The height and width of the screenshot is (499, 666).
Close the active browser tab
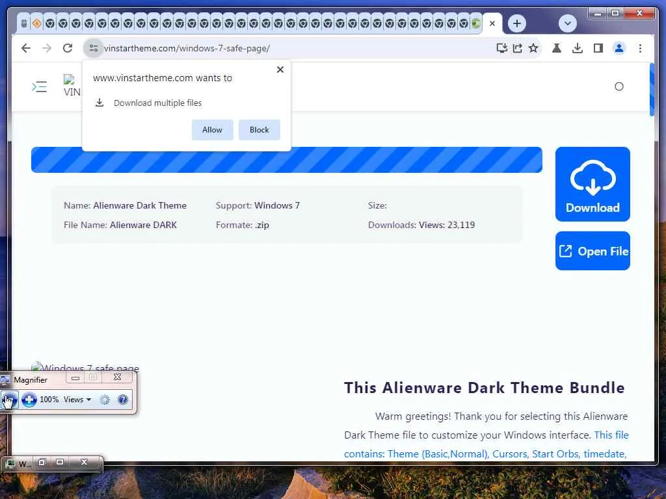point(492,23)
